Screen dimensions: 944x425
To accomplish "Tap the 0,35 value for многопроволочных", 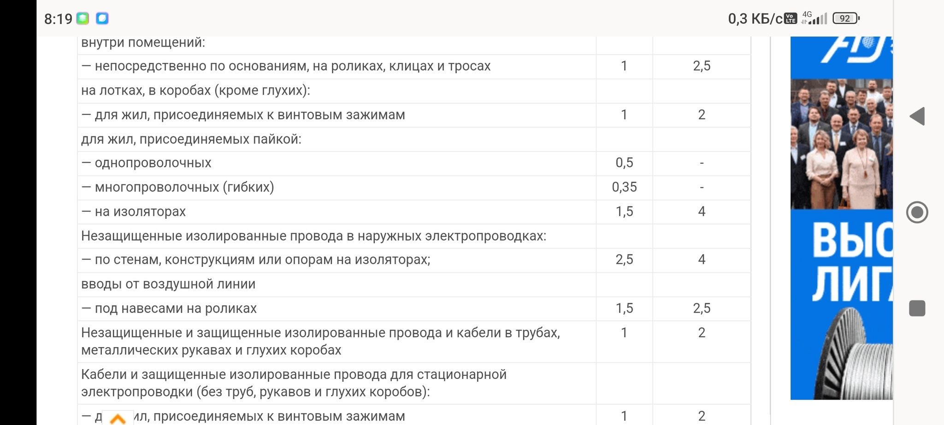I will (624, 187).
